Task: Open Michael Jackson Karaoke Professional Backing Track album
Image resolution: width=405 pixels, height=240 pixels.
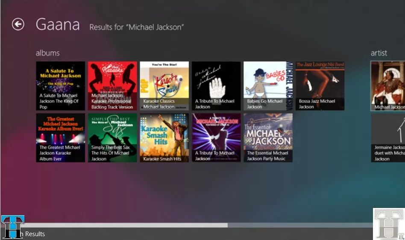Action: 112,86
